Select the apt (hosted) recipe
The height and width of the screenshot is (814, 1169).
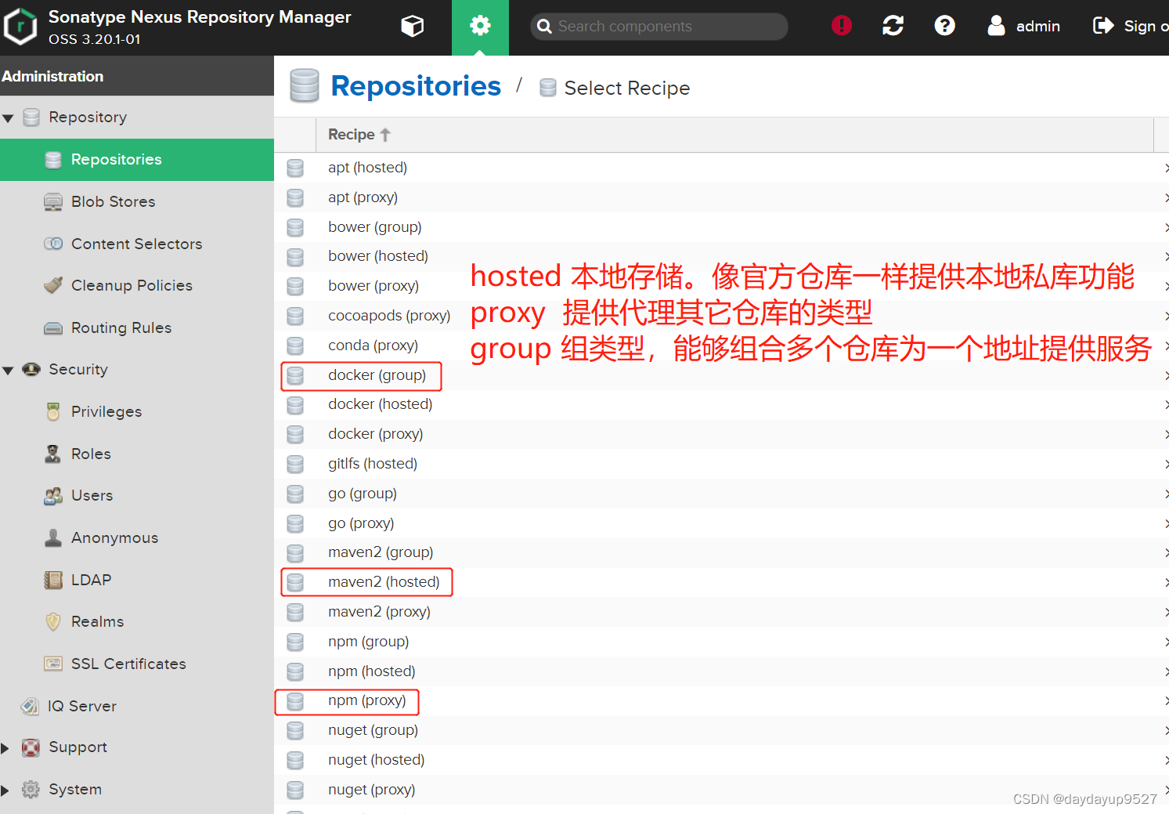[x=721, y=168]
